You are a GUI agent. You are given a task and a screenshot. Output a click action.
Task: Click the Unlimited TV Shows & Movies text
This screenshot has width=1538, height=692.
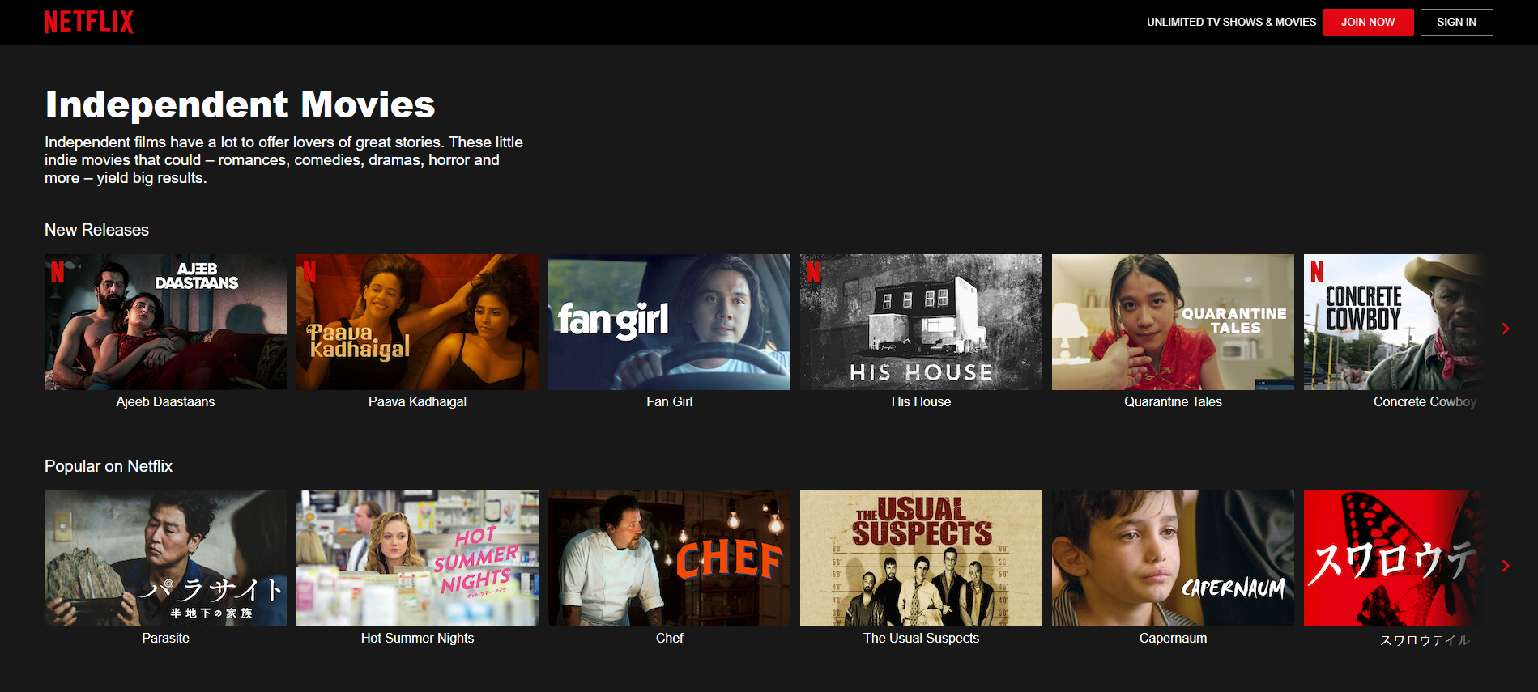pos(1231,22)
